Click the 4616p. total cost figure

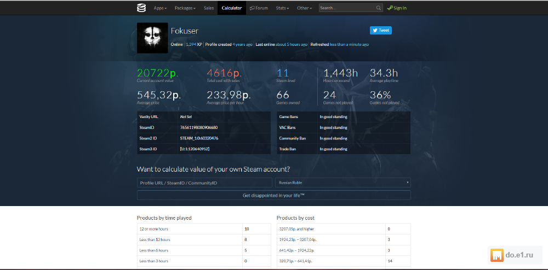(224, 73)
